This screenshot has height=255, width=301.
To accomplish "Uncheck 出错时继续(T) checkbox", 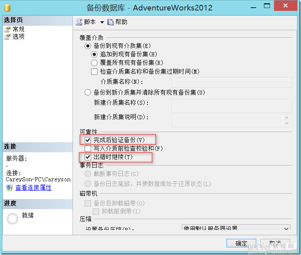I will click(88, 157).
